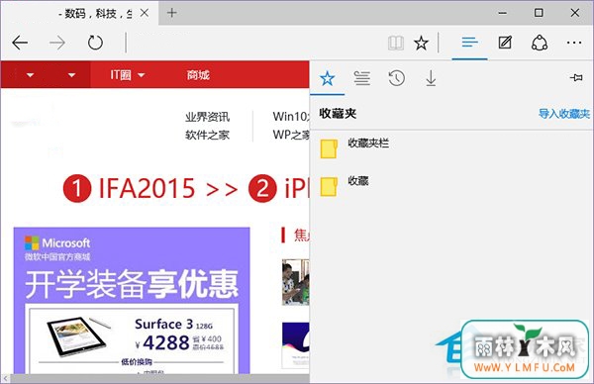Pin the Hub pane open
The width and height of the screenshot is (594, 384).
tap(576, 77)
